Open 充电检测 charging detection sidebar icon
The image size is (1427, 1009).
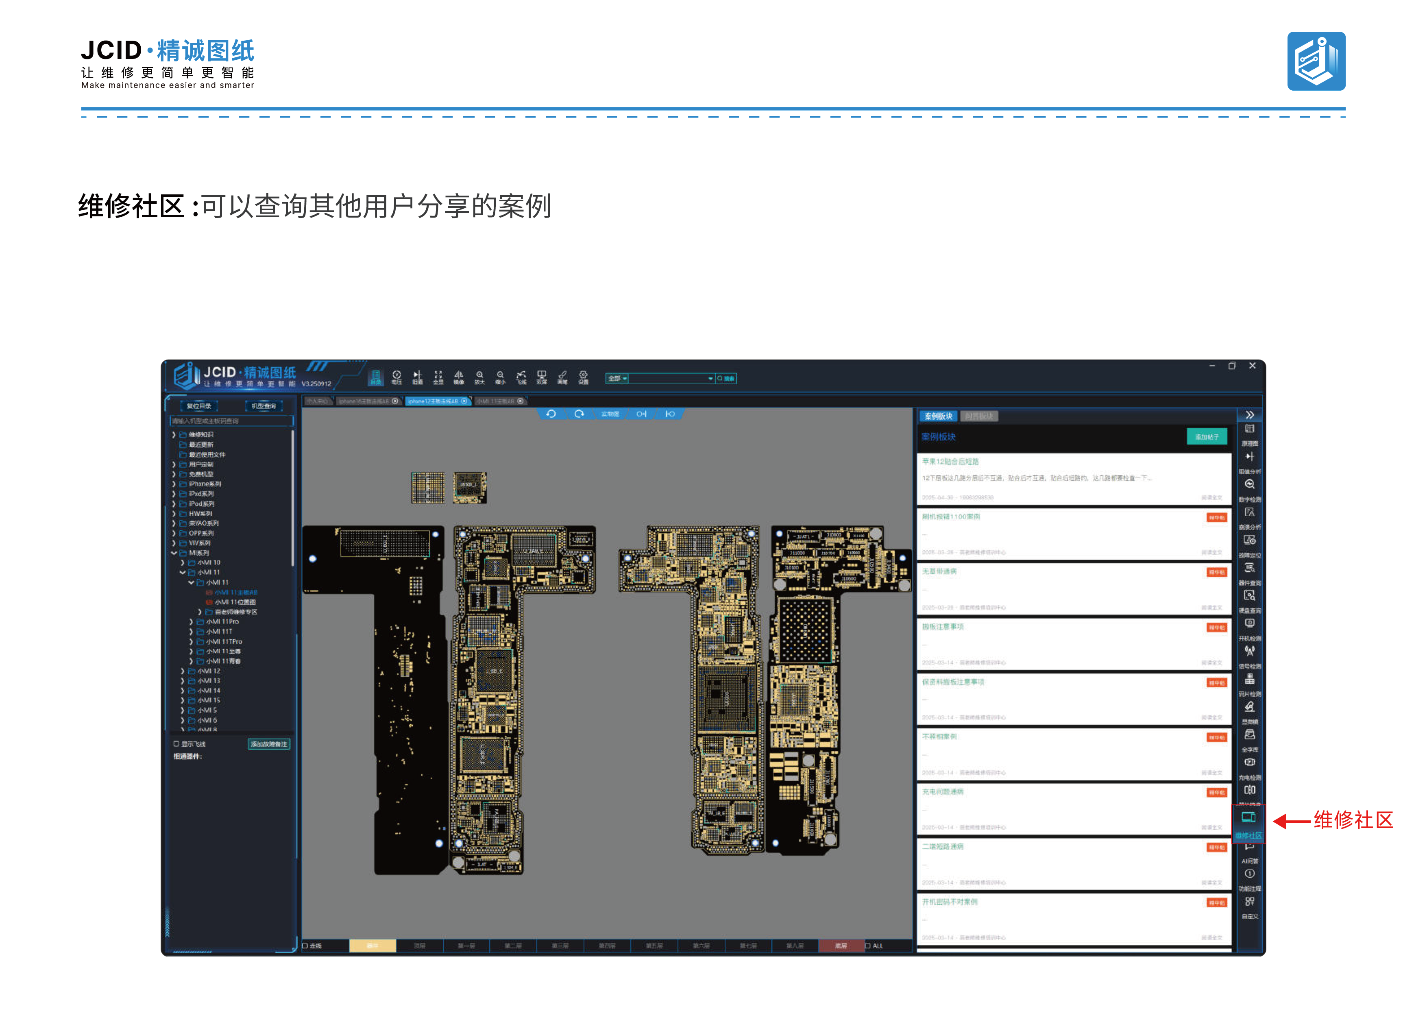pyautogui.click(x=1250, y=769)
